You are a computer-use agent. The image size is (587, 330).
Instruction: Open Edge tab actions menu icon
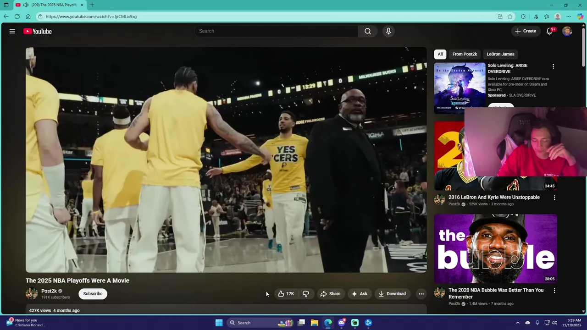6,5
